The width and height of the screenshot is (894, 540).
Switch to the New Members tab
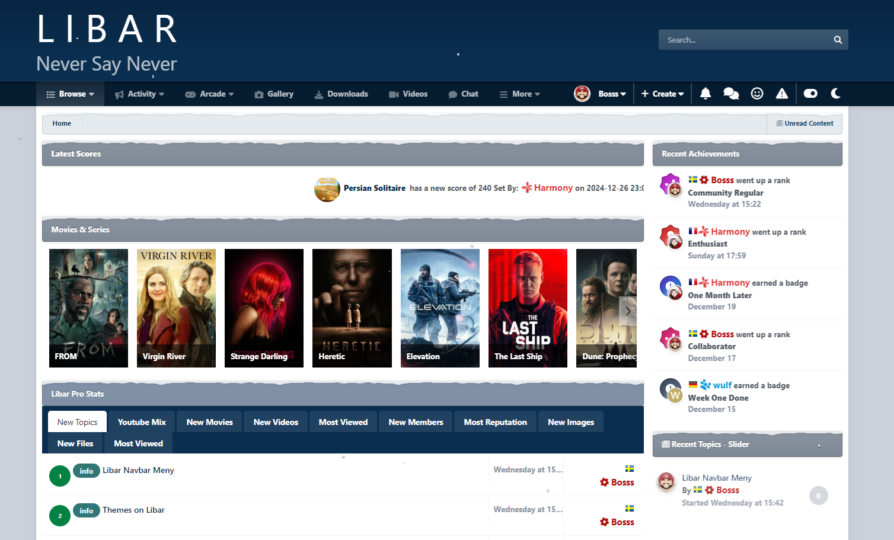[x=416, y=422]
